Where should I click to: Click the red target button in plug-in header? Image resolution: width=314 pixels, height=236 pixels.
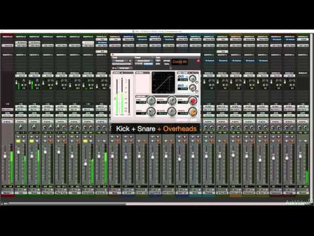tap(198, 61)
